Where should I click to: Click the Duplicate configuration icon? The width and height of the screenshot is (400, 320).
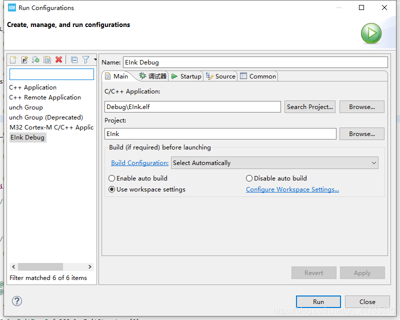tap(47, 59)
